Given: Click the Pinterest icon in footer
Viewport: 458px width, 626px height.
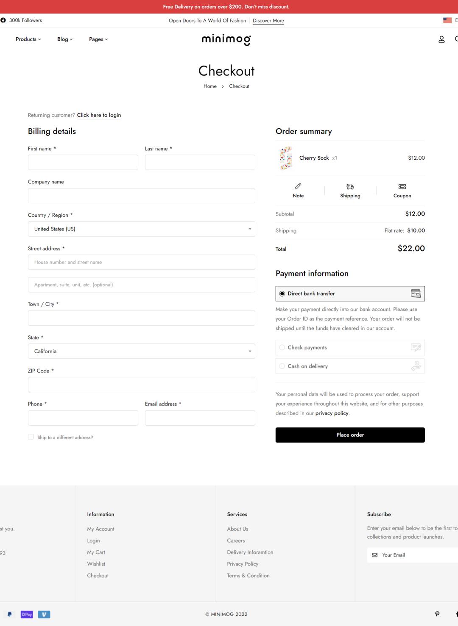Looking at the screenshot, I should [x=437, y=614].
